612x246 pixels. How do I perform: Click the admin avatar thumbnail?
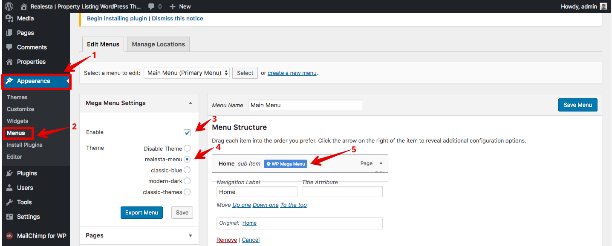[603, 6]
